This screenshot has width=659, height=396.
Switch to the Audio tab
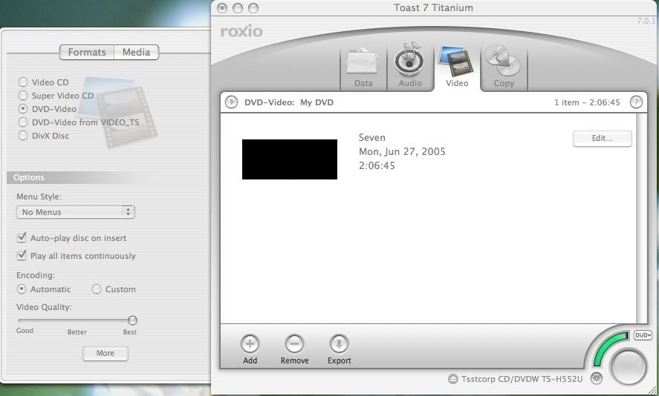point(410,67)
